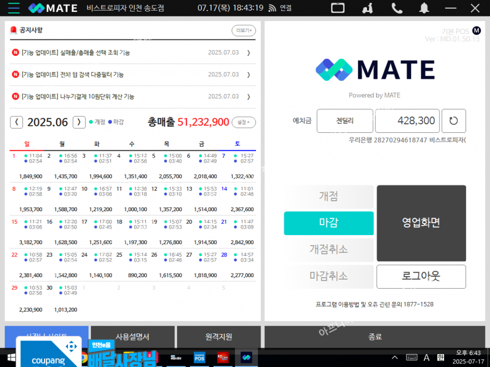Image resolution: width=490 pixels, height=367 pixels.
Task: Click the MATE logo in title bar
Action: tap(53, 8)
